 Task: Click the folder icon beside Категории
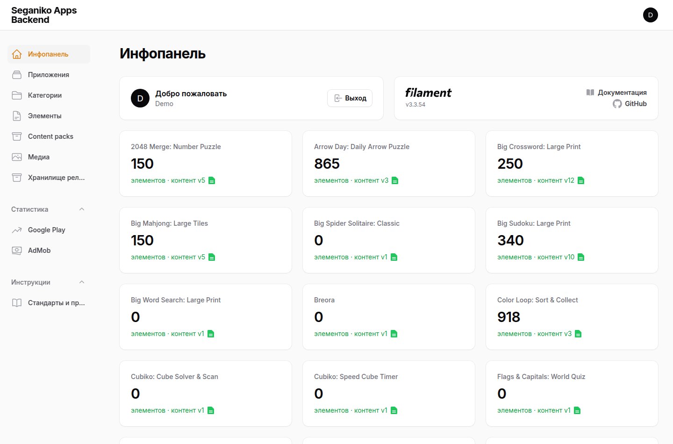tap(17, 95)
